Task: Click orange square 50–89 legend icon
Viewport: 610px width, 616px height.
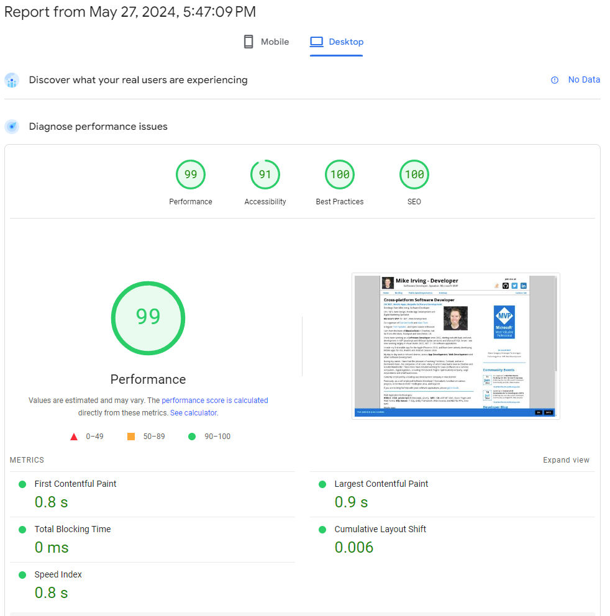Action: (131, 437)
